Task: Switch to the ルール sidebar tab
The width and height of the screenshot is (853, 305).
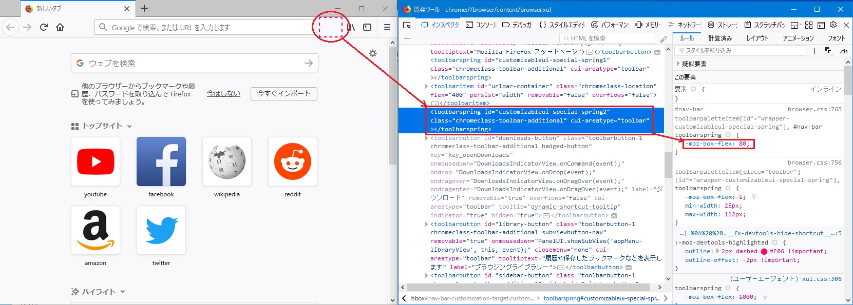Action: point(687,38)
